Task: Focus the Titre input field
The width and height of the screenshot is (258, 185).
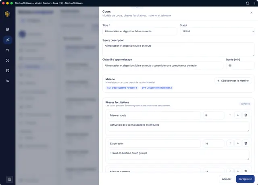Action: point(140,31)
